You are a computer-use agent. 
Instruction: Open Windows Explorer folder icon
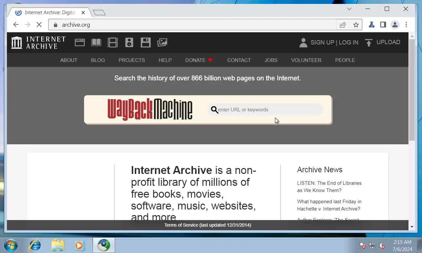tap(58, 245)
